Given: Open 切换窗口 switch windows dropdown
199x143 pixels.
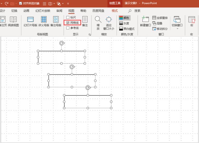Looking at the screenshot, I should [177, 23].
